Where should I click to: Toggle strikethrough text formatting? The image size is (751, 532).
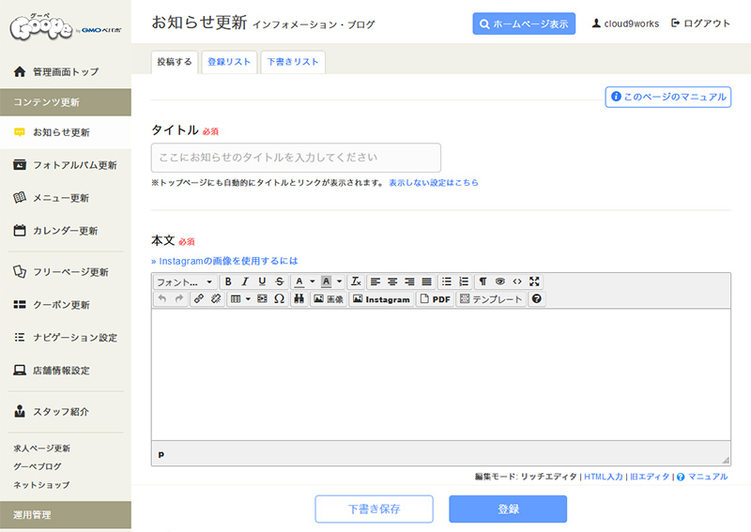pyautogui.click(x=279, y=281)
